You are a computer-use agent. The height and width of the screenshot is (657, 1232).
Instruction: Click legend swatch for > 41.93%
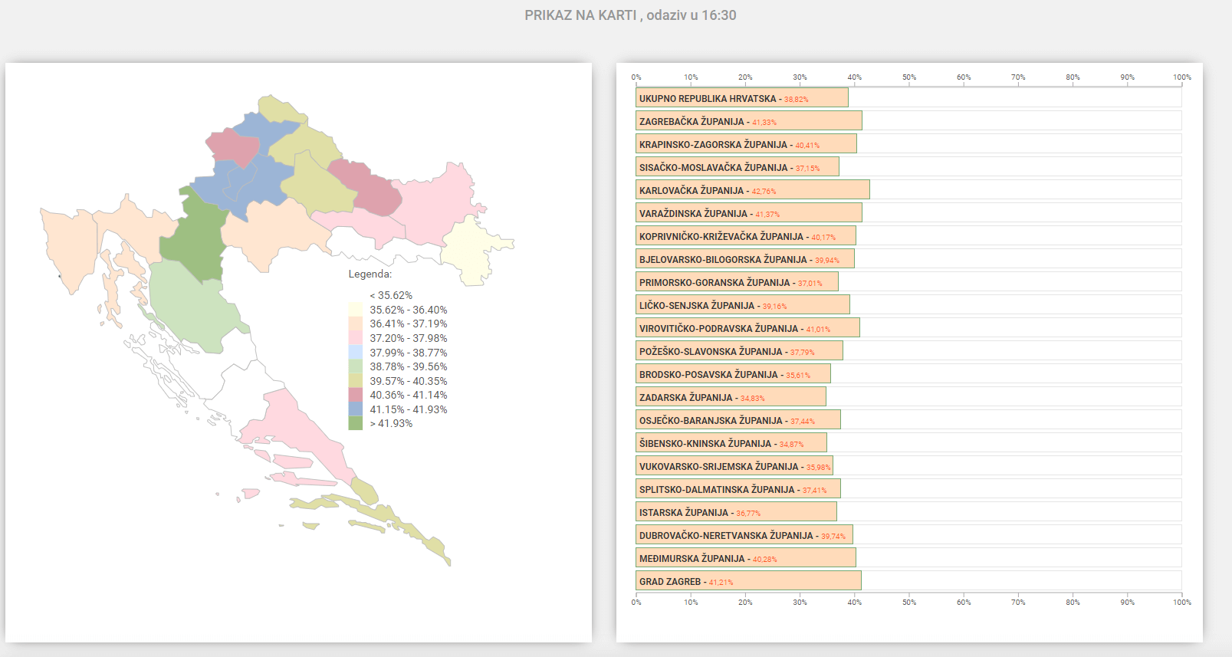[x=356, y=423]
